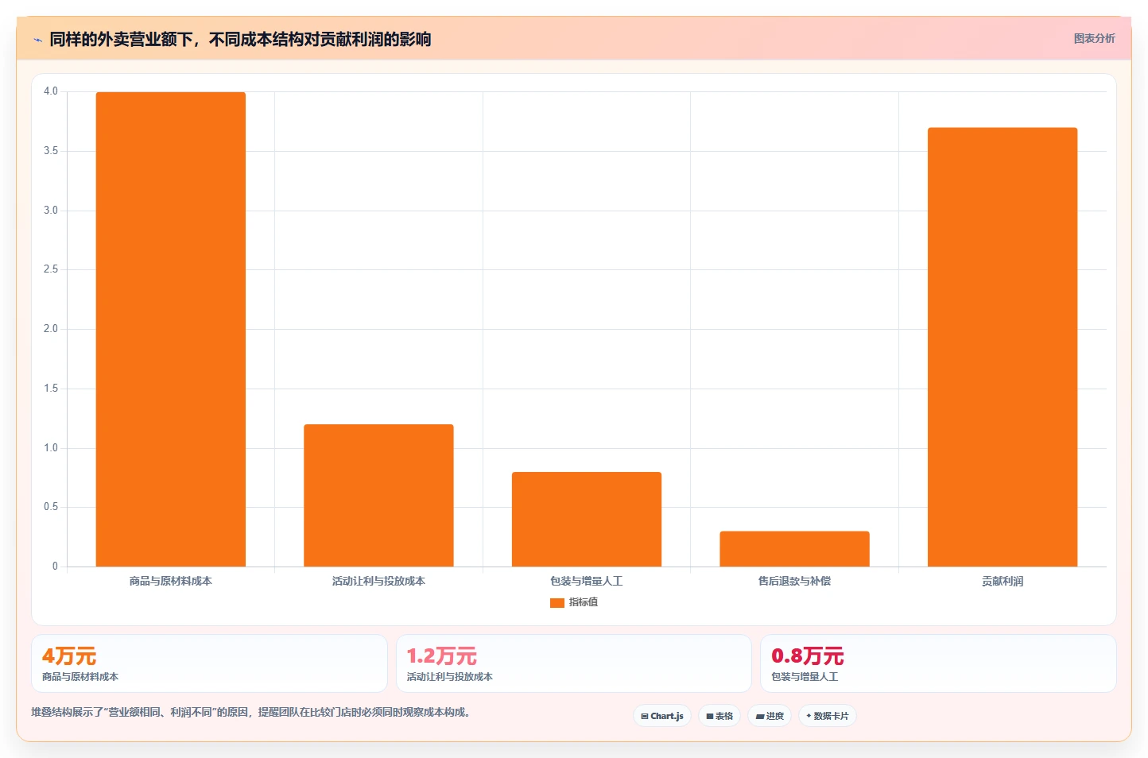This screenshot has width=1148, height=758.
Task: Click the 1.2万元 data card value
Action: click(442, 656)
